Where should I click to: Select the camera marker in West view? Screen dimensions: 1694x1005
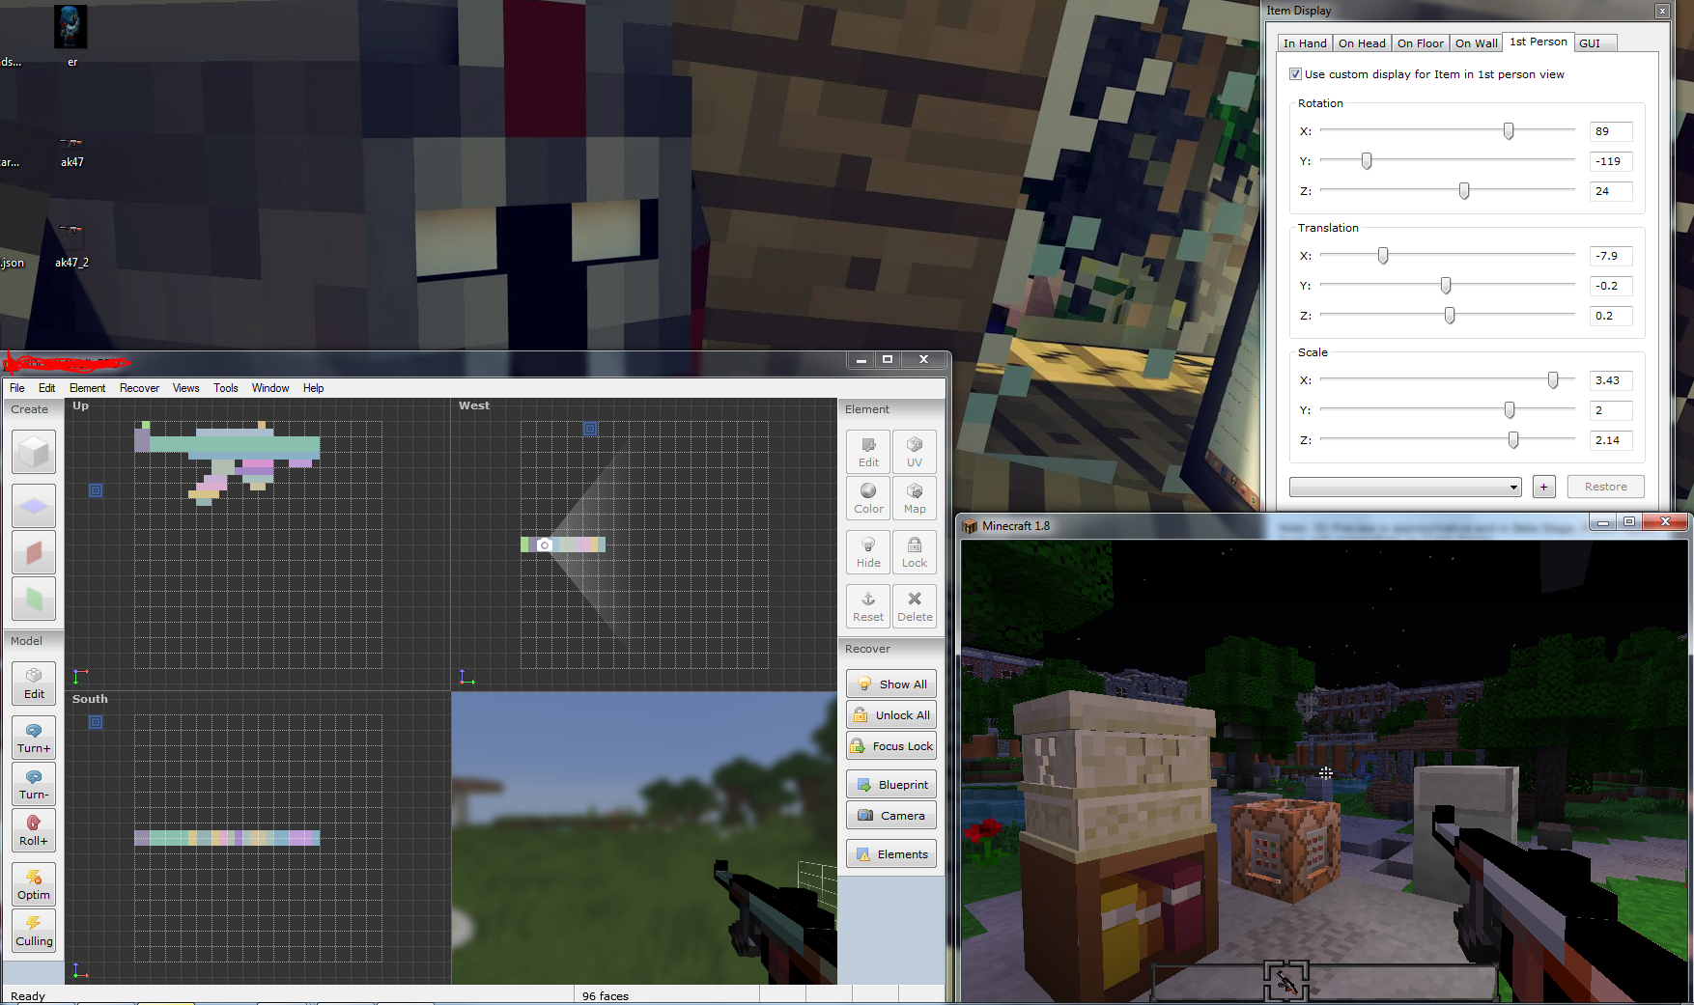pos(544,544)
